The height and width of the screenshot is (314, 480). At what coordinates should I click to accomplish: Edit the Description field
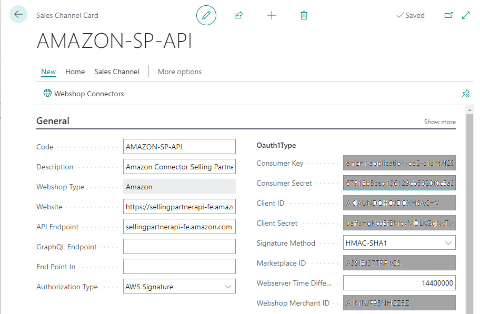click(179, 167)
